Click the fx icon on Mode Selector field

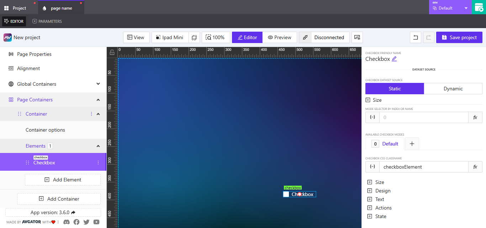475,117
